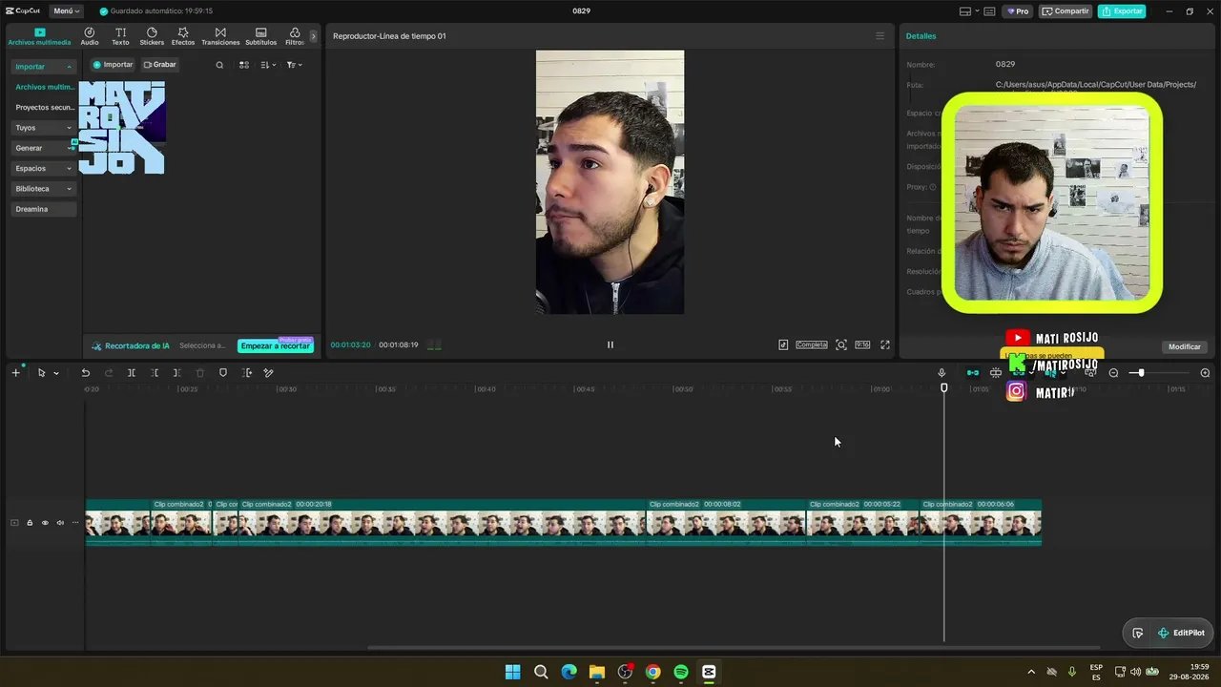The image size is (1221, 687).
Task: Search media with the magnifier icon
Action: (219, 65)
